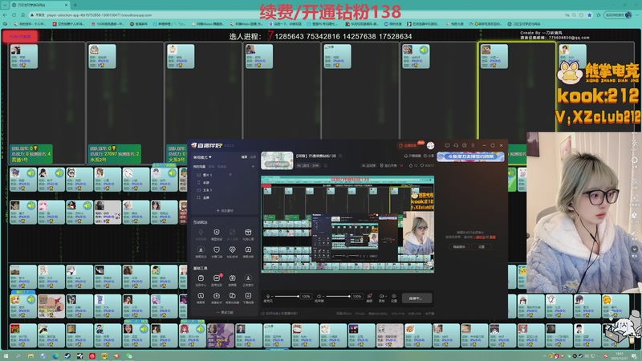Select the 全屏 source row
The height and width of the screenshot is (361, 642).
[224, 197]
